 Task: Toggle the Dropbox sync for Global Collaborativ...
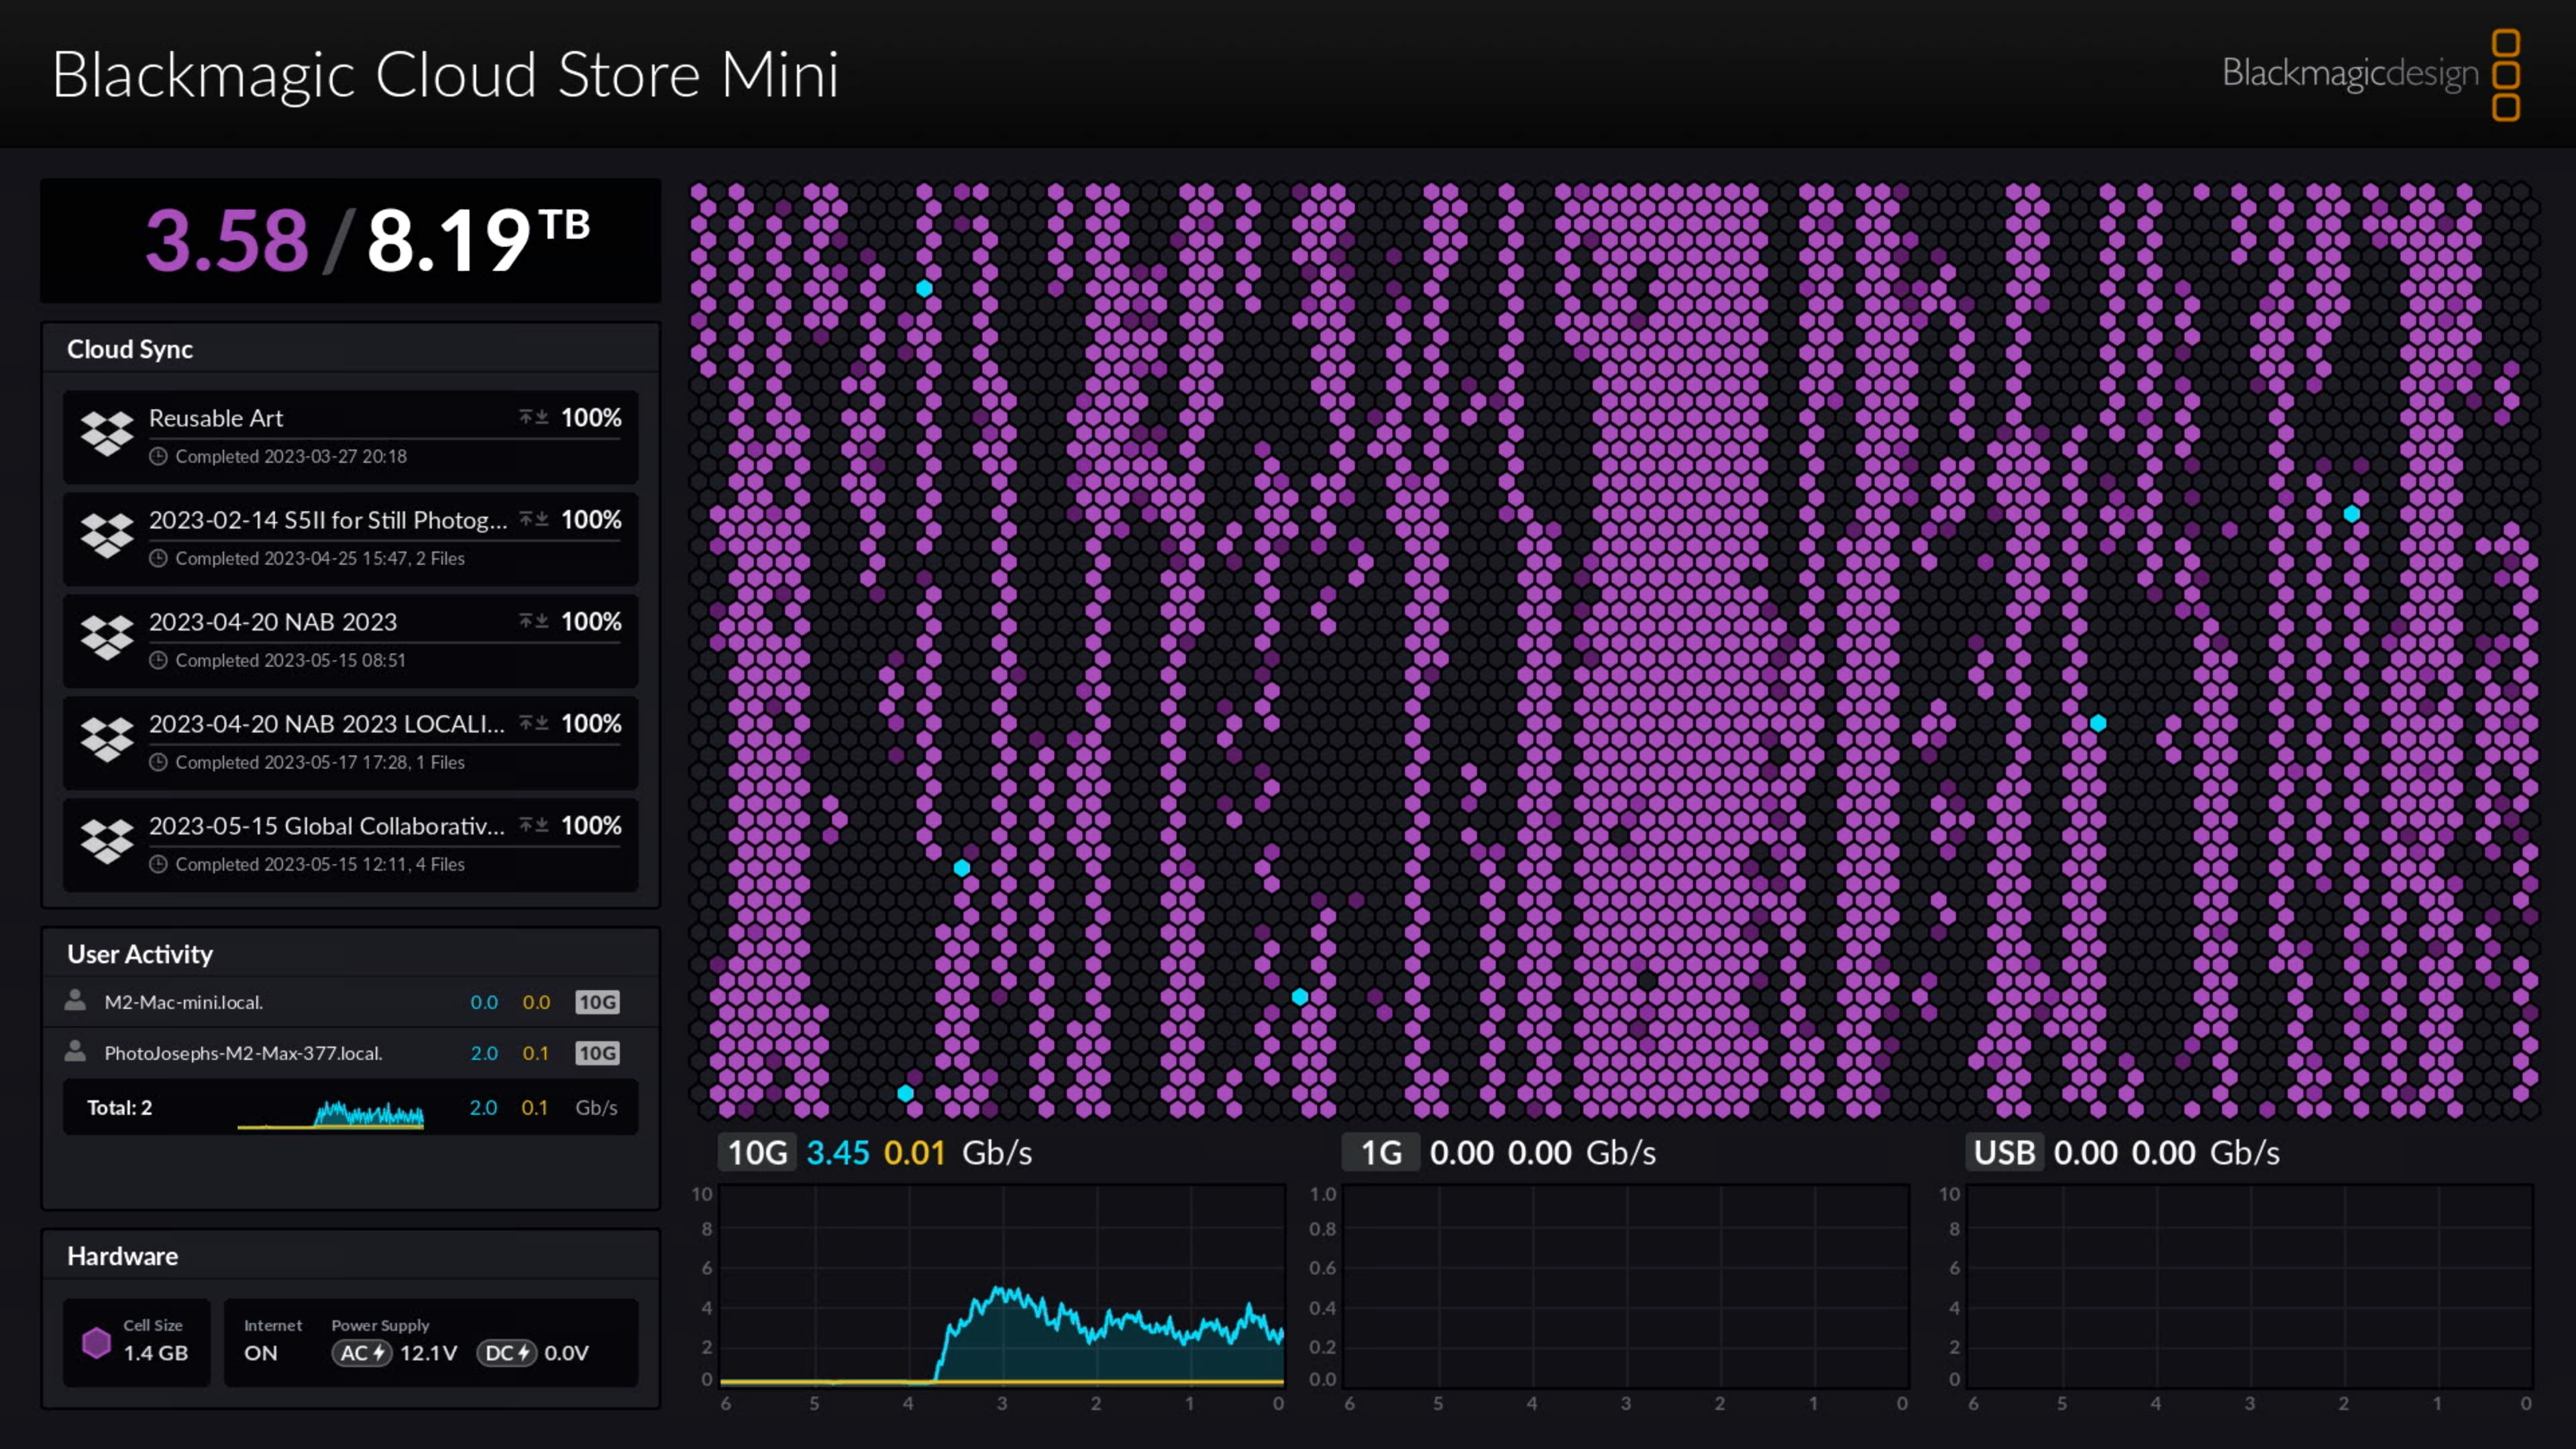point(531,824)
